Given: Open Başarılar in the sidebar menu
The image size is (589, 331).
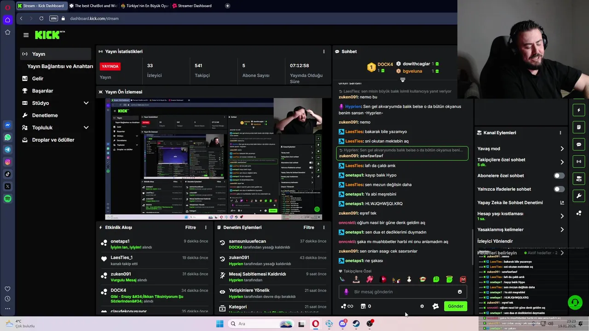Looking at the screenshot, I should click(x=55, y=91).
